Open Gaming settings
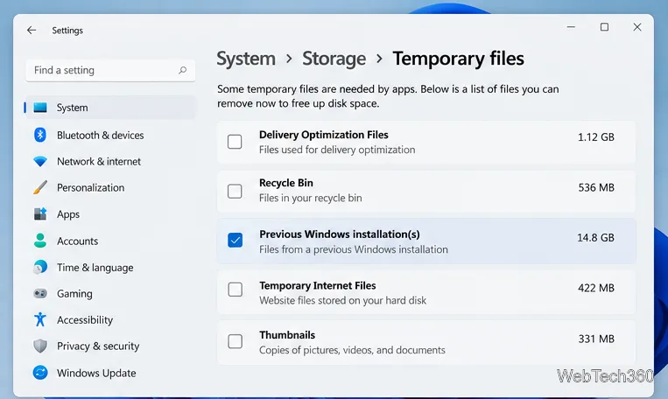Viewport: 668px width, 399px height. 111,293
